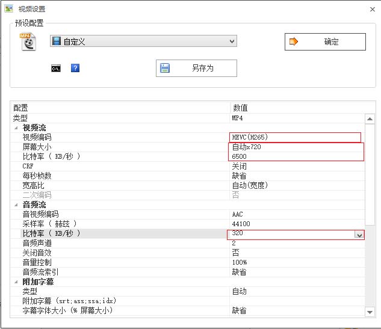Image resolution: width=381 pixels, height=329 pixels.
Task: Click the audio channels value 2
Action: click(x=234, y=243)
